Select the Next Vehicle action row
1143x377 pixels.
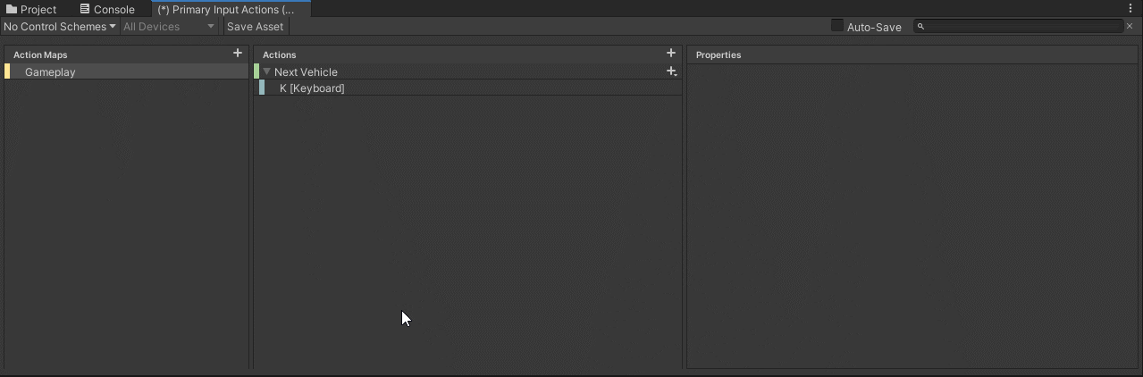click(467, 72)
